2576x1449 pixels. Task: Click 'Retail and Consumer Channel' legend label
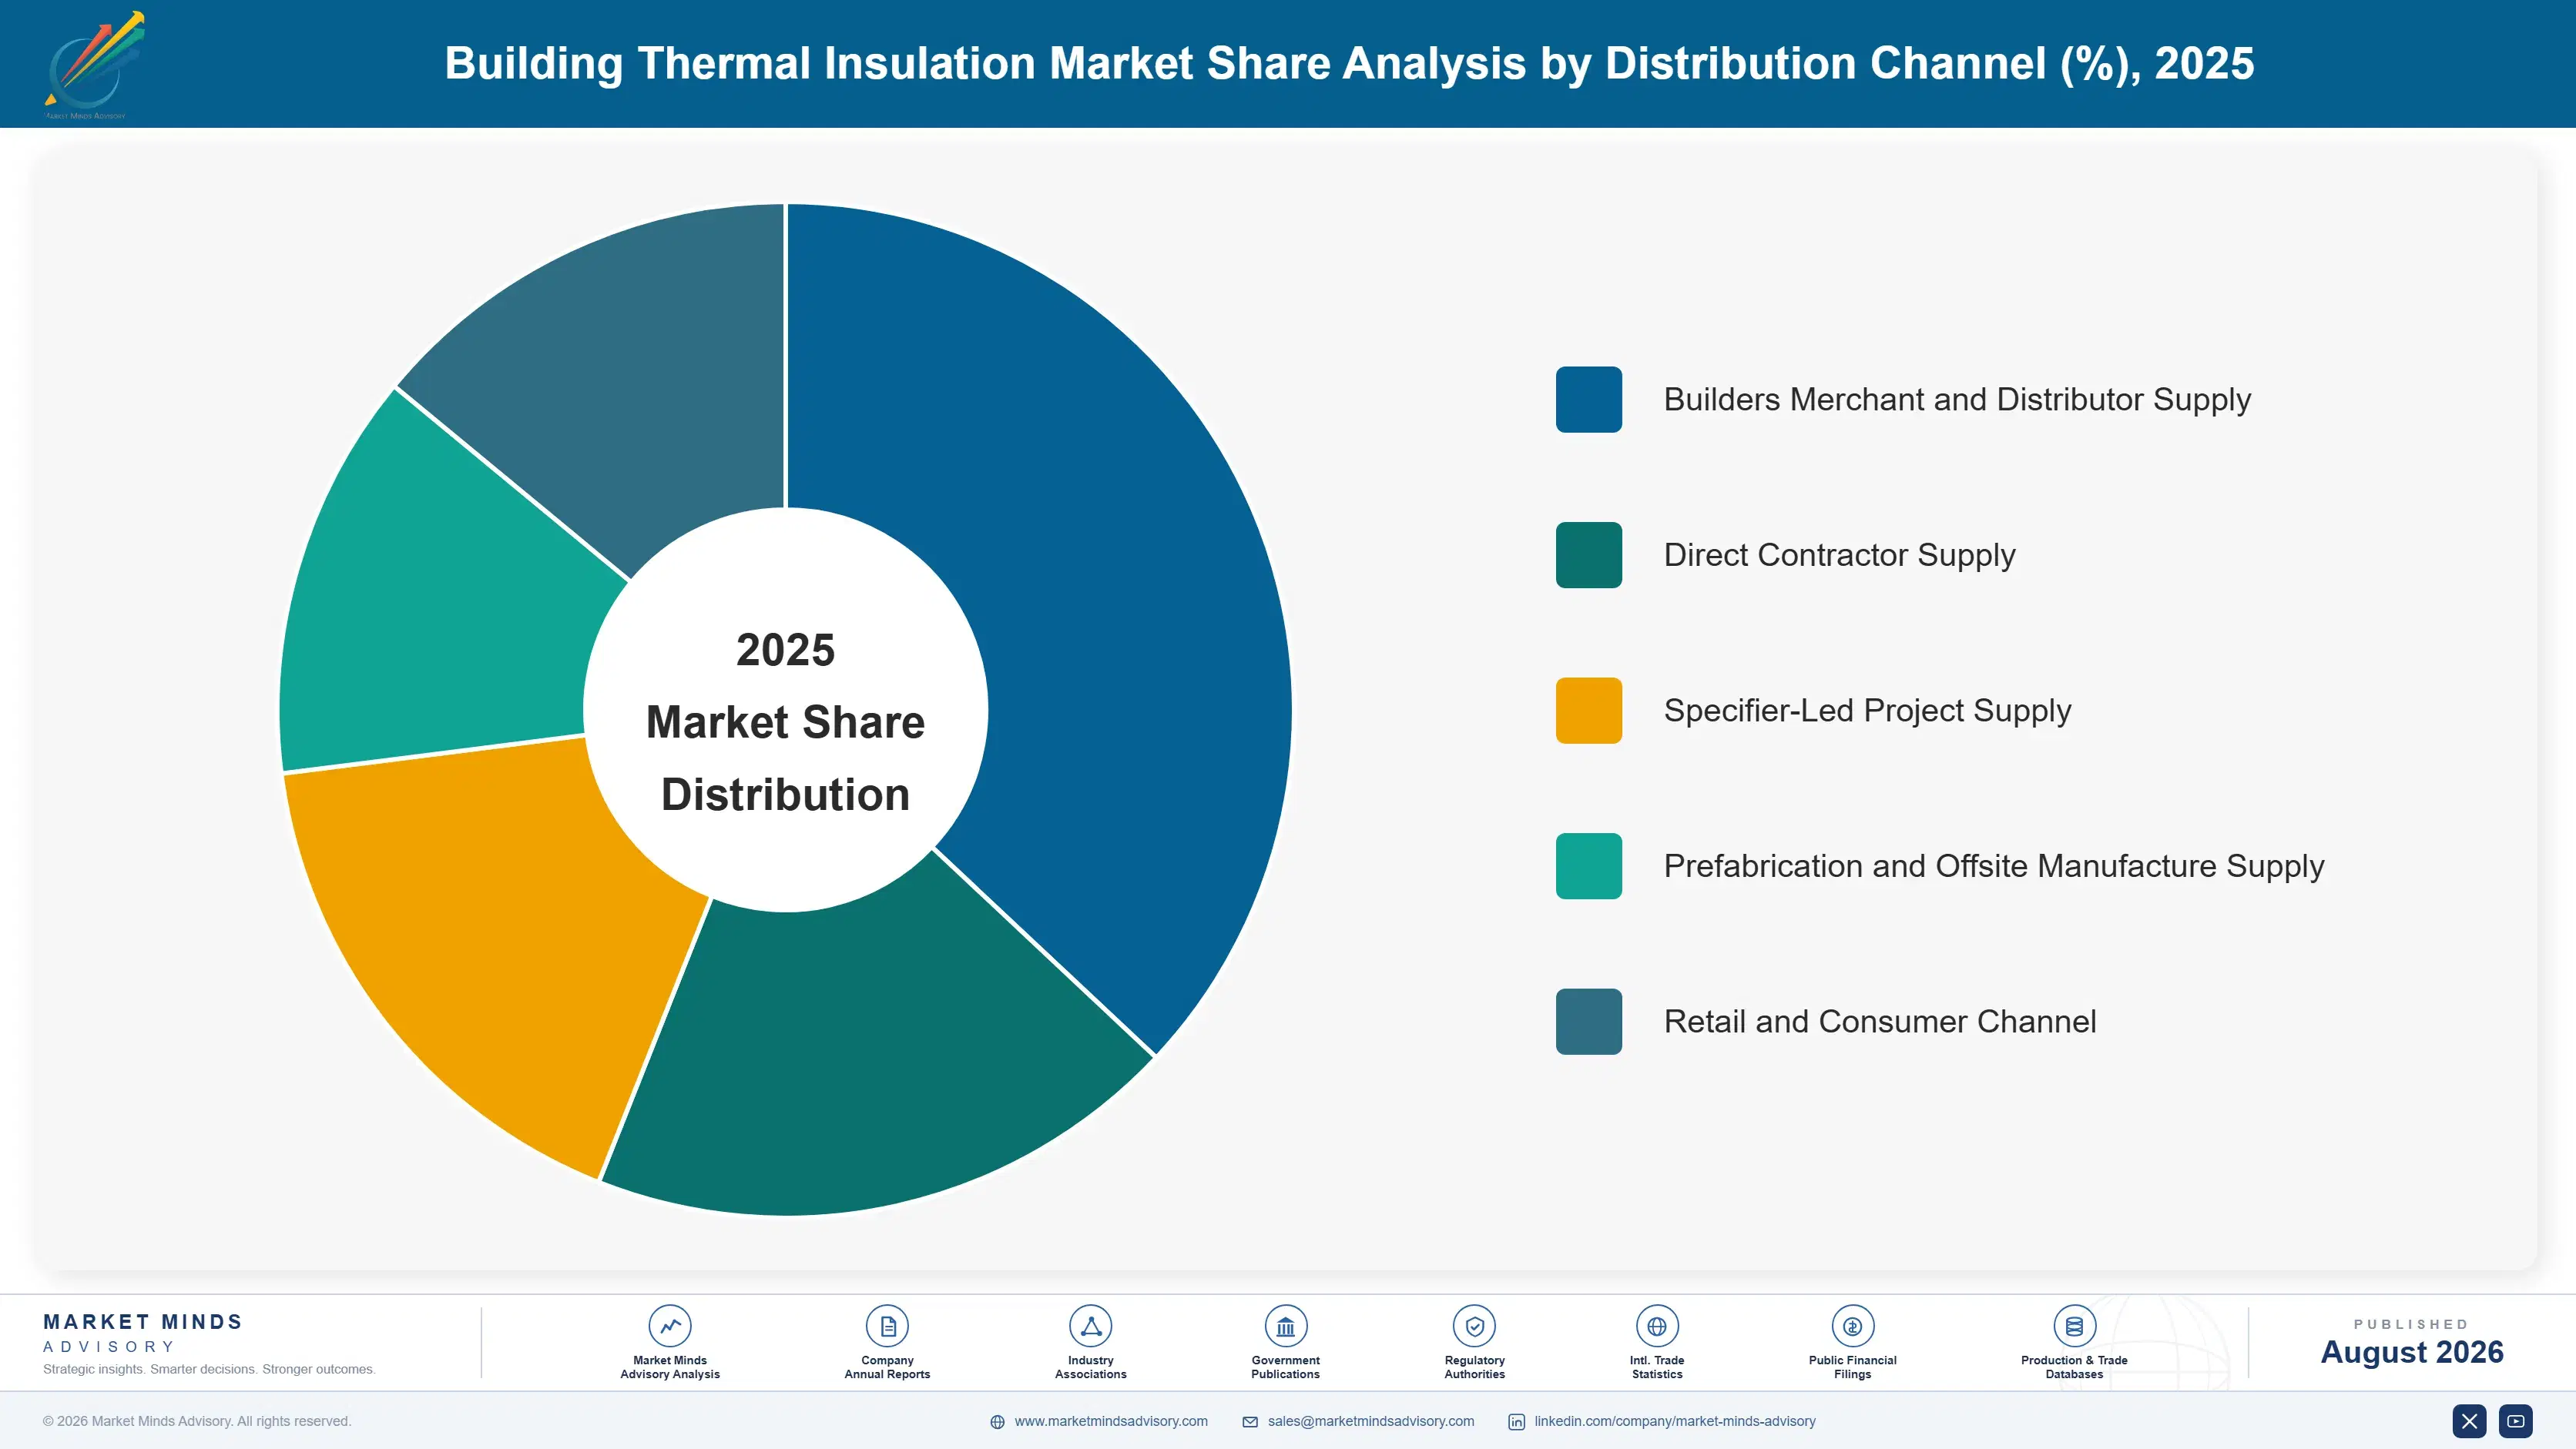coord(1880,1021)
